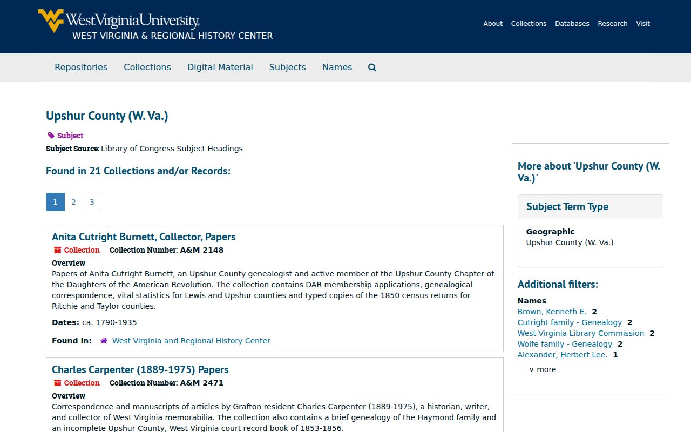Viewport: 691px width, 432px height.
Task: Click the purple repository home icon
Action: coord(104,341)
